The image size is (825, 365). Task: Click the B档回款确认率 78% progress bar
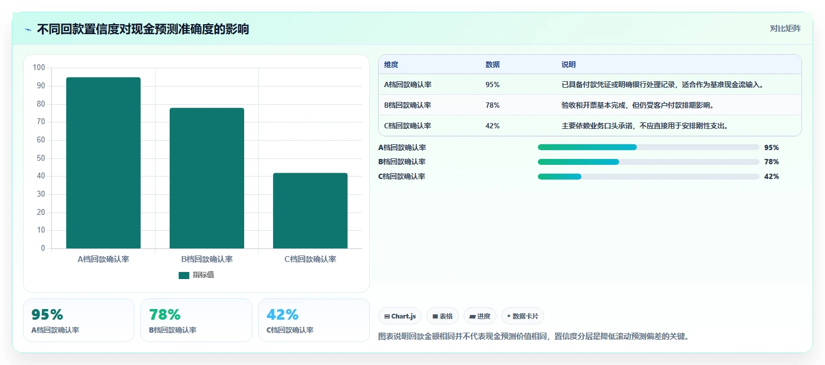(x=649, y=162)
